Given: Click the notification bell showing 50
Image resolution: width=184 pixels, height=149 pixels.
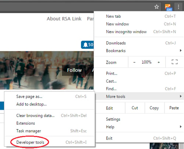Looking at the screenshot, I should pyautogui.click(x=87, y=45).
